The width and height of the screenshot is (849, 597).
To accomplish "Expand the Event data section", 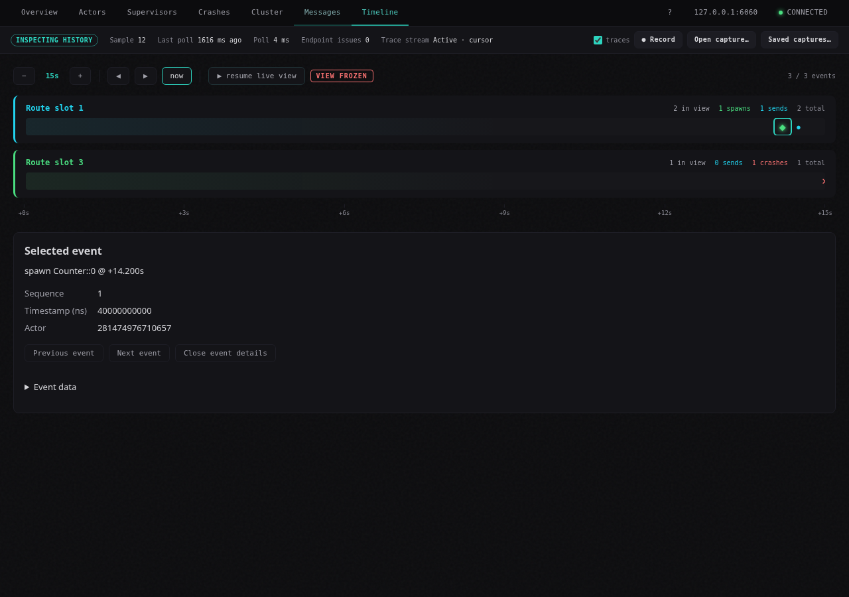I will [x=50, y=387].
